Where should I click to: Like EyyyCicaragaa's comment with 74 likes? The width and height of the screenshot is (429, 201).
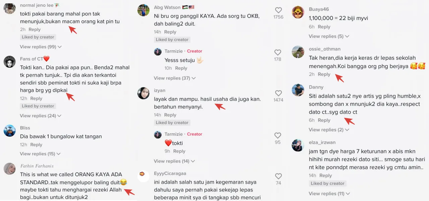278,176
